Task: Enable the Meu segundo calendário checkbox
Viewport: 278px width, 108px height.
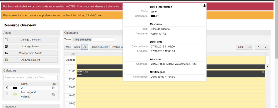Action: [x=7, y=94]
